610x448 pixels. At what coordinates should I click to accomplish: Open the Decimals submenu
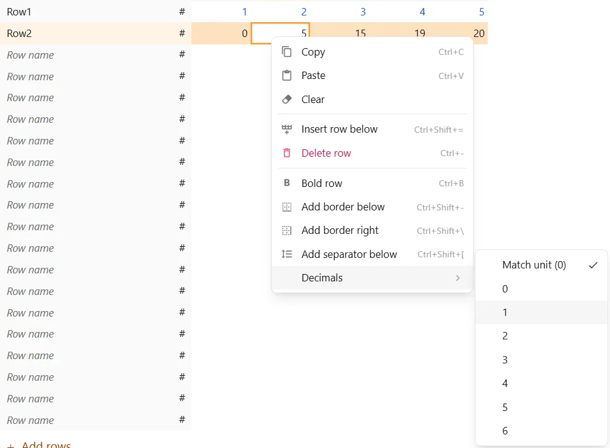pyautogui.click(x=372, y=278)
